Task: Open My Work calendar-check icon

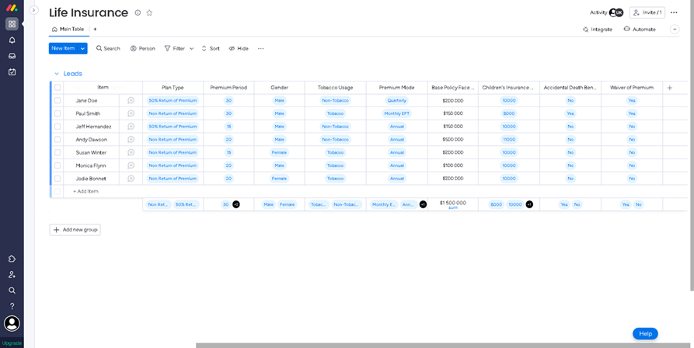Action: tap(12, 72)
